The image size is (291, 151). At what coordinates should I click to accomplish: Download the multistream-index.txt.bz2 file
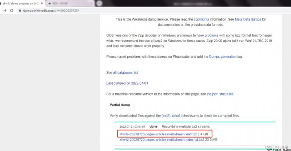(x=162, y=139)
